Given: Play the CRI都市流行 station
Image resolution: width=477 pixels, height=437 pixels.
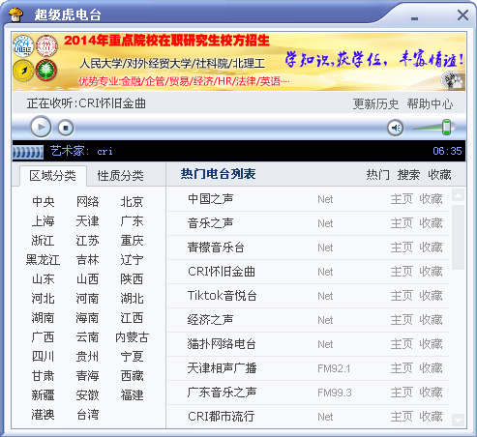Looking at the screenshot, I should 222,417.
